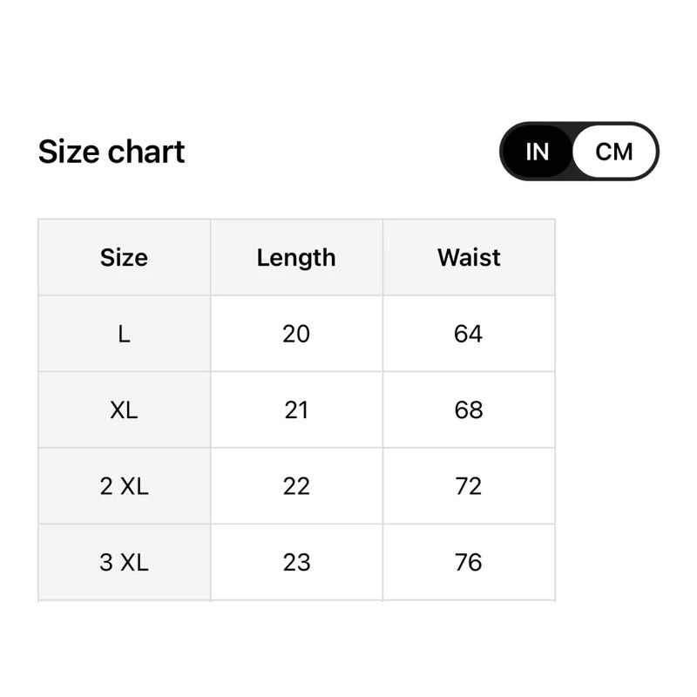
Task: Click waist value 68 for XL
Action: pos(469,410)
